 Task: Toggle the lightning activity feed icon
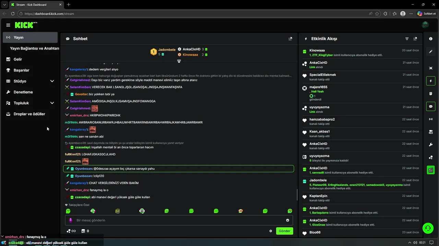pos(431,81)
